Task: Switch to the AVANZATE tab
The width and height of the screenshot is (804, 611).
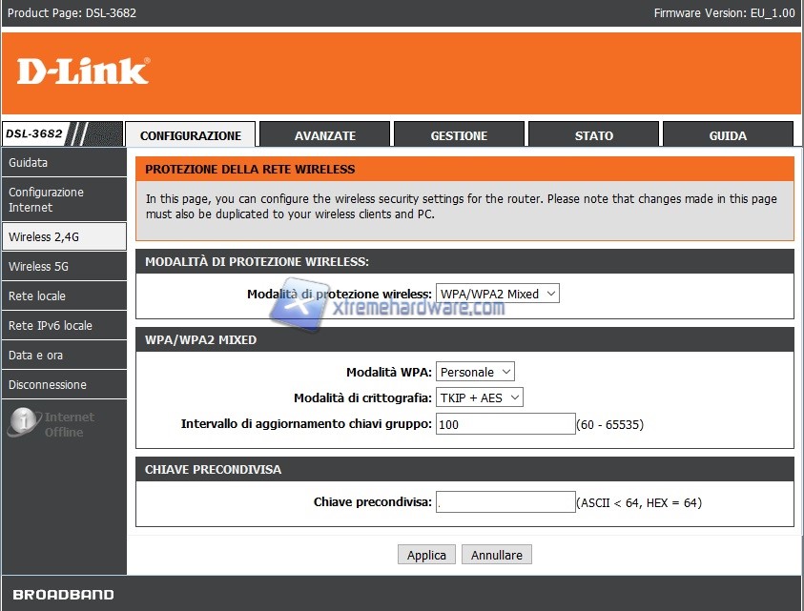Action: [x=324, y=135]
